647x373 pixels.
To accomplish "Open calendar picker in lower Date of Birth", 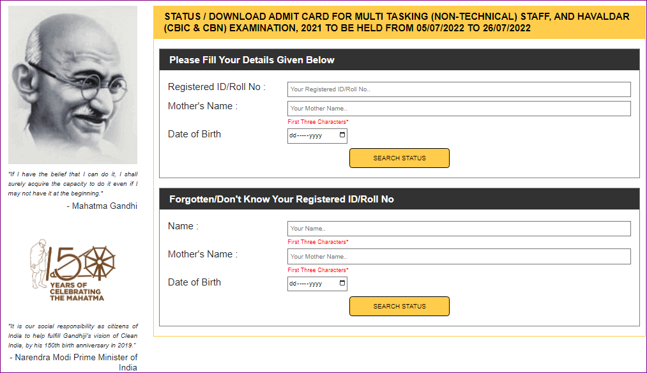I will pos(342,284).
